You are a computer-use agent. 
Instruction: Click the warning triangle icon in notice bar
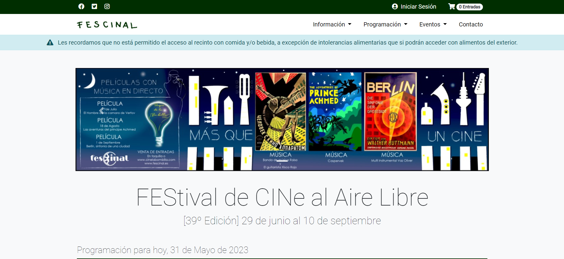(50, 42)
